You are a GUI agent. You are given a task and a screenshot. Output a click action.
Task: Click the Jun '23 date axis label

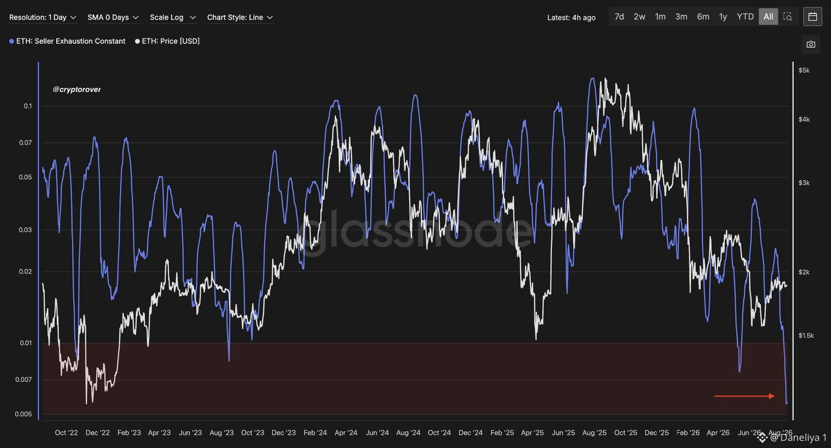coord(190,433)
